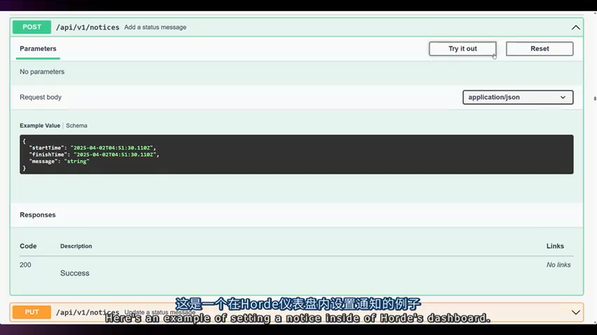The width and height of the screenshot is (597, 335).
Task: Select the Parameters tab heading
Action: click(x=38, y=49)
